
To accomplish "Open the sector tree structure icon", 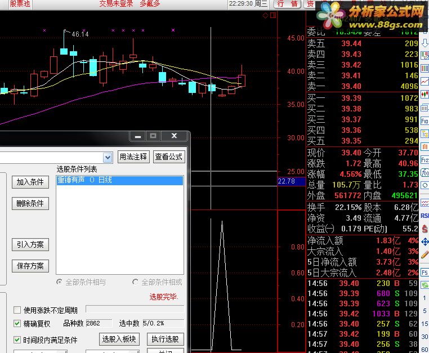I will pos(424,134).
